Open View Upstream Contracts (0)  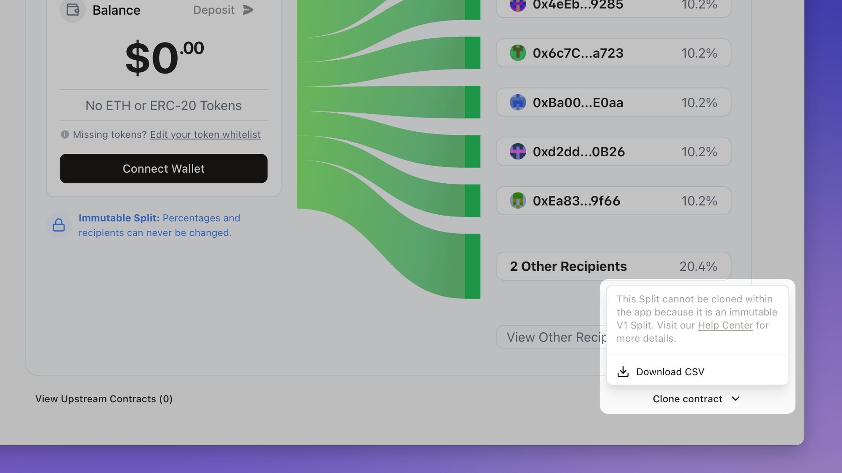click(x=104, y=399)
